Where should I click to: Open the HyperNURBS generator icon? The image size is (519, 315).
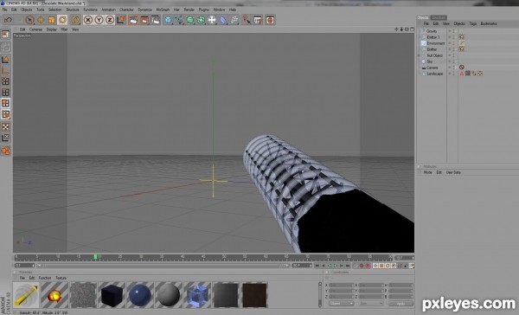(x=190, y=20)
